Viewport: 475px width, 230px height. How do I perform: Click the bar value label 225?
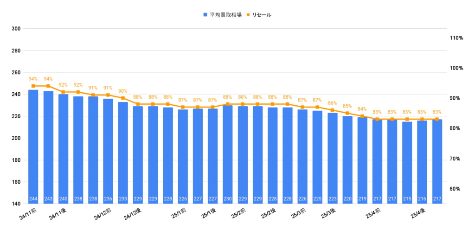pos(317,199)
